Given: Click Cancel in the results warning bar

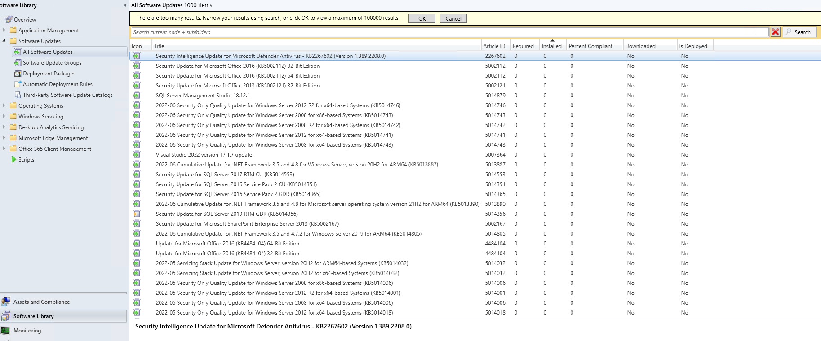Looking at the screenshot, I should (x=453, y=18).
